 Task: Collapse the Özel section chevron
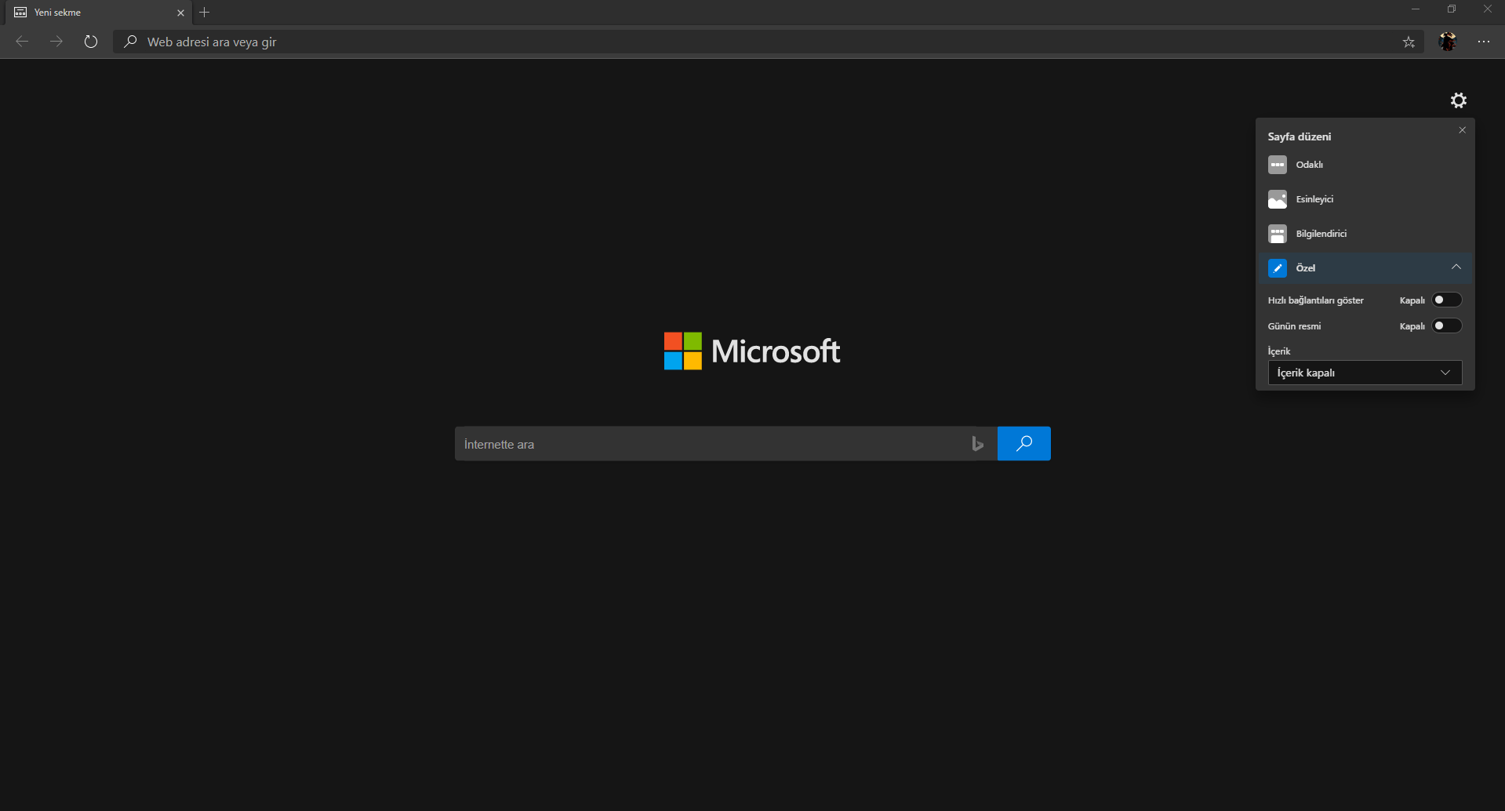pos(1456,267)
